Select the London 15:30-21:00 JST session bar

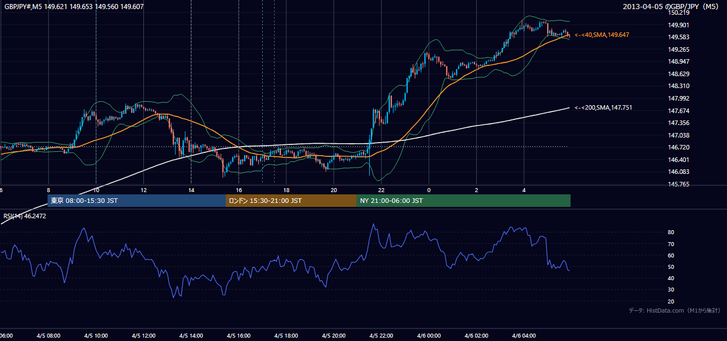click(x=291, y=201)
